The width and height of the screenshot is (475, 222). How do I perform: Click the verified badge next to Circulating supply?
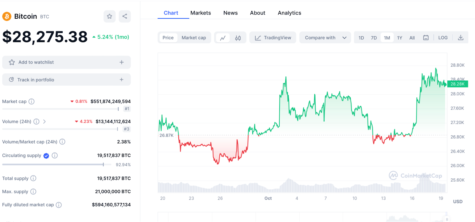46,156
